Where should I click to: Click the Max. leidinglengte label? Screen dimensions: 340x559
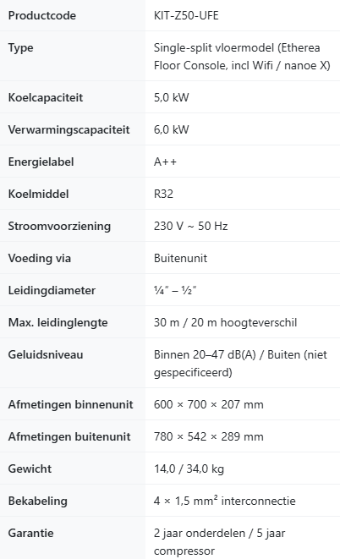[x=58, y=323]
